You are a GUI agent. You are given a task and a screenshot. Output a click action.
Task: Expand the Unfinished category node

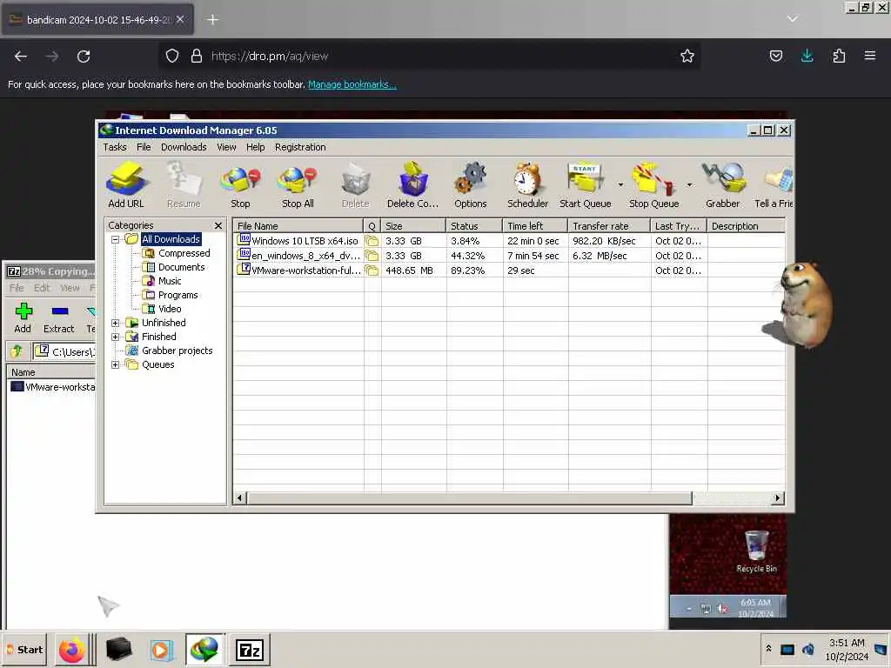tap(116, 323)
